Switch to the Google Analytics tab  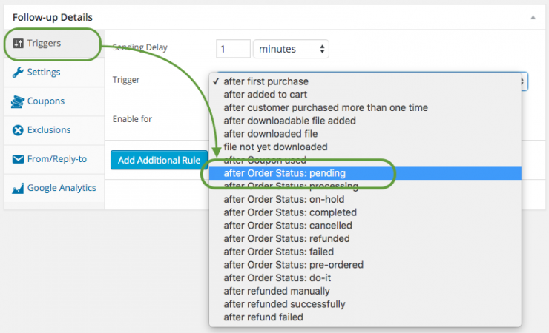click(x=54, y=188)
